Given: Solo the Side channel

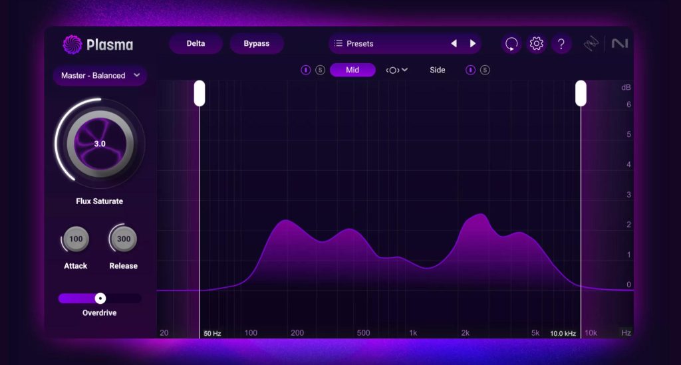Looking at the screenshot, I should pyautogui.click(x=485, y=70).
